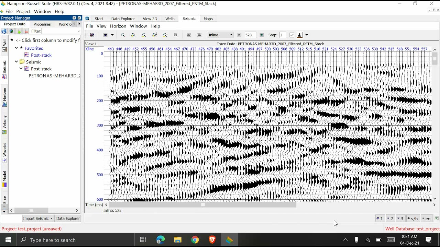Image resolution: width=440 pixels, height=247 pixels.
Task: Open the View menu in Seismic window
Action: pos(101,26)
